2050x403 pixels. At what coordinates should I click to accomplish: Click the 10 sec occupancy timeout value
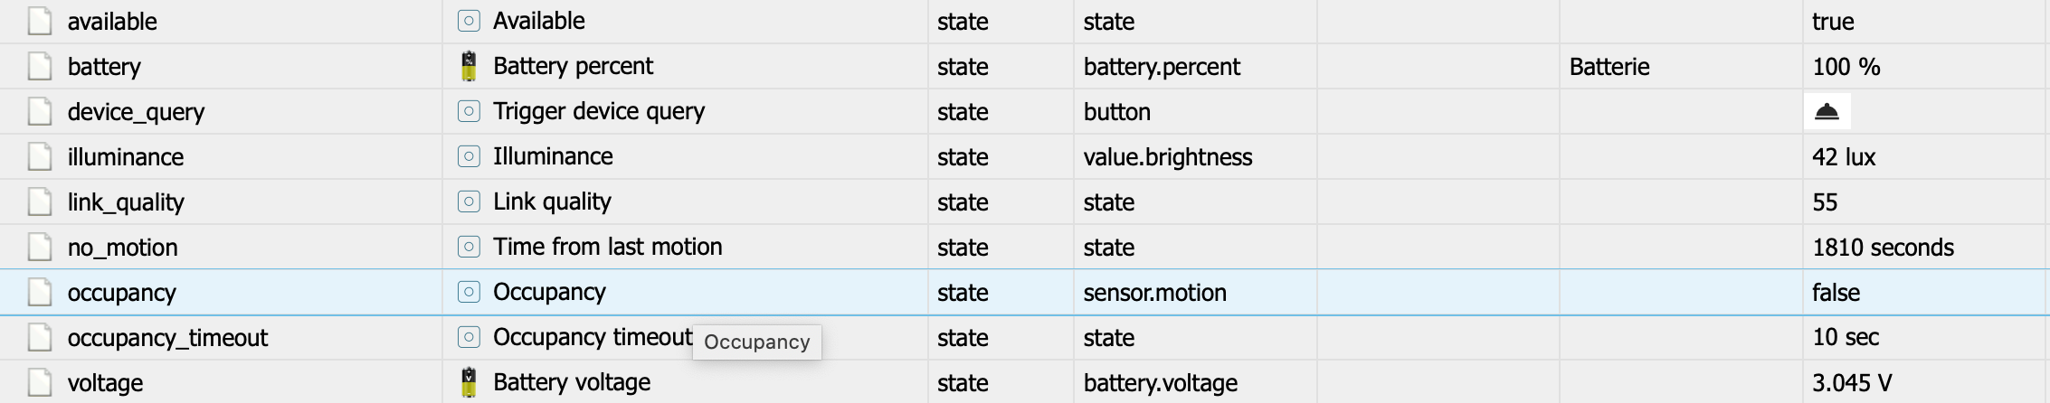pos(1846,338)
